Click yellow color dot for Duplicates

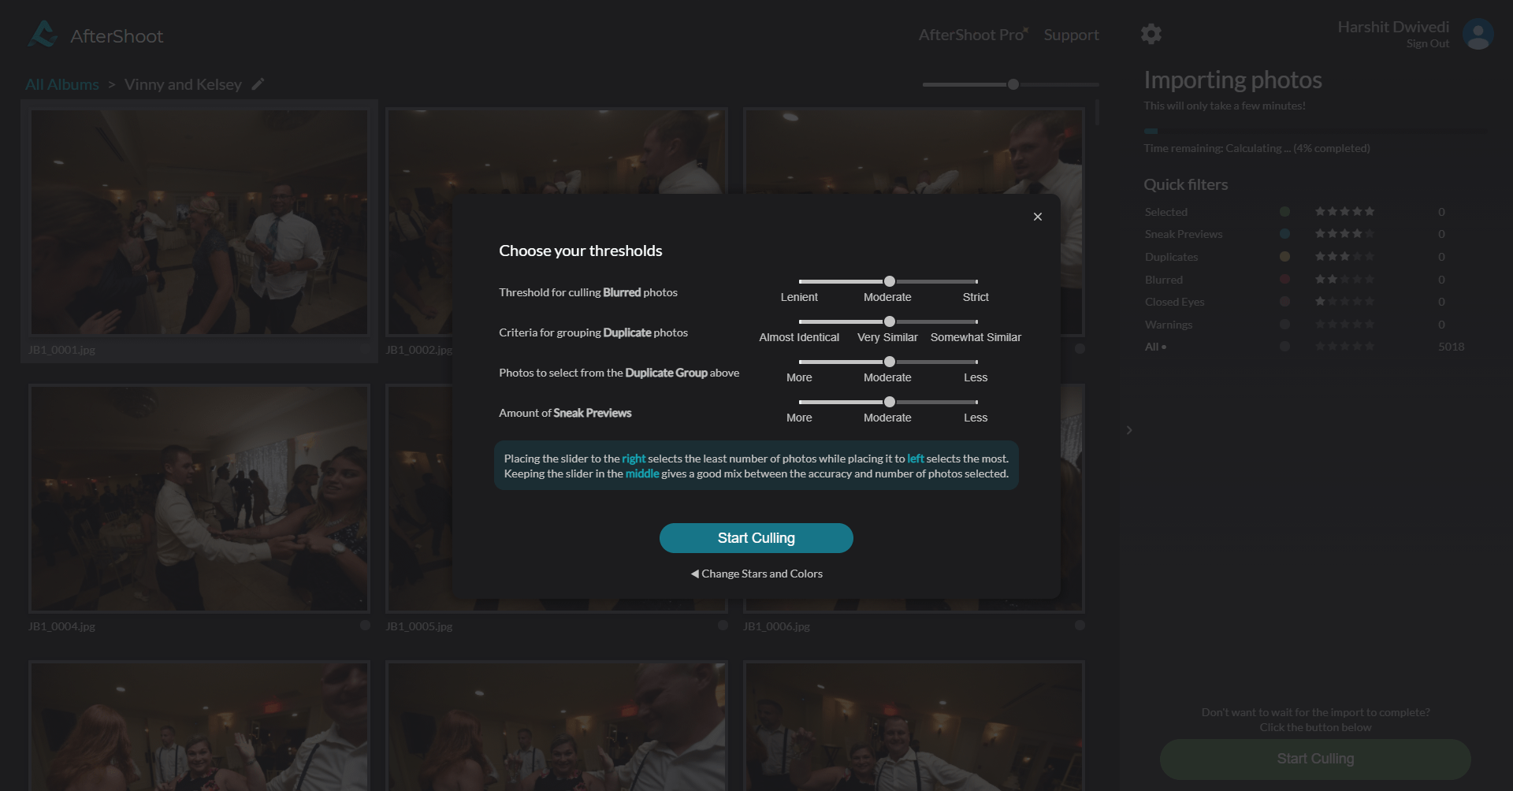(x=1284, y=256)
